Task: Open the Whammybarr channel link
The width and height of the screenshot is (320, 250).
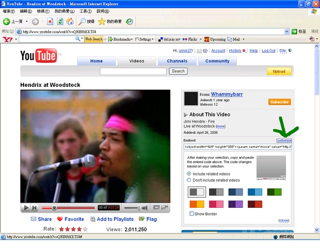Action: pyautogui.click(x=227, y=94)
